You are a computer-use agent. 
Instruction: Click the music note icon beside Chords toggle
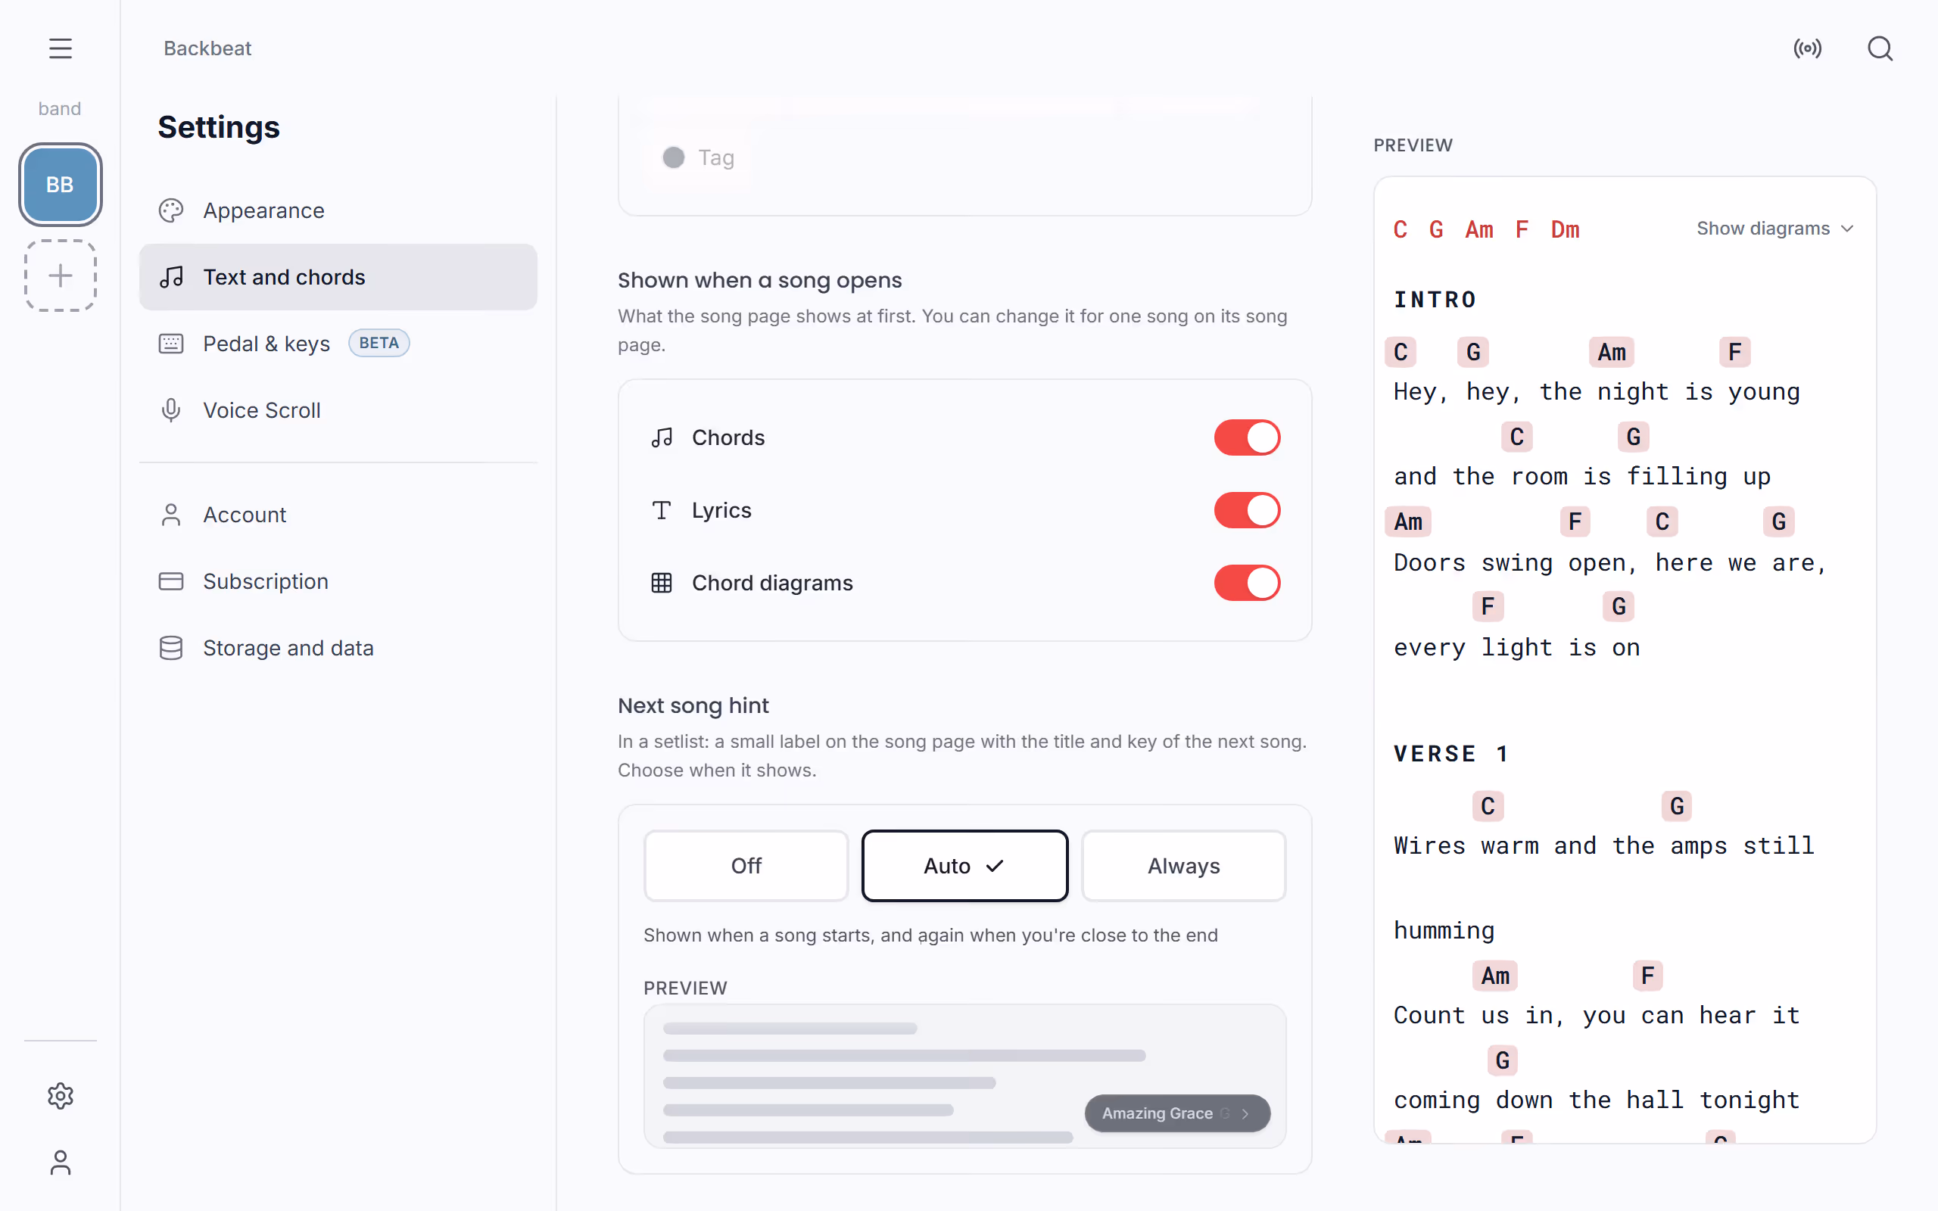point(662,437)
